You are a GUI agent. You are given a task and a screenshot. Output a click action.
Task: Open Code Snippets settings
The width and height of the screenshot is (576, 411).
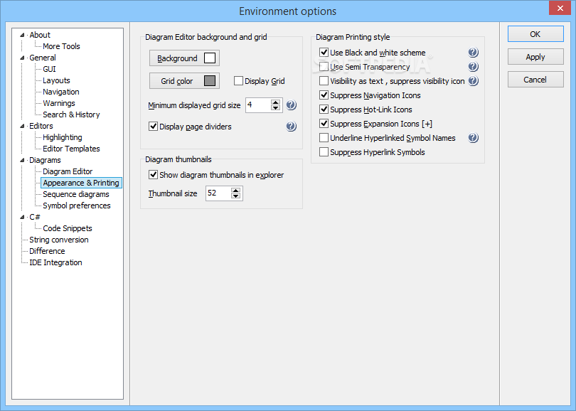tap(68, 228)
